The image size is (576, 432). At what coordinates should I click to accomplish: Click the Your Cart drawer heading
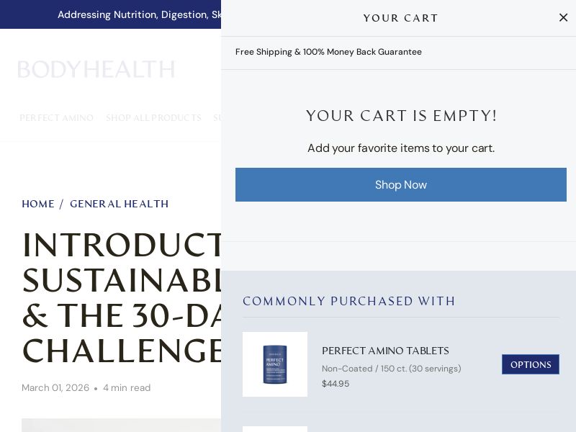point(400,18)
